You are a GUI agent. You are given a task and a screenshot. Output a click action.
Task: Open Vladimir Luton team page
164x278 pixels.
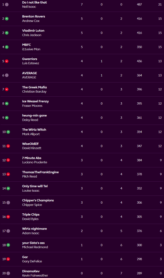[x=33, y=31]
